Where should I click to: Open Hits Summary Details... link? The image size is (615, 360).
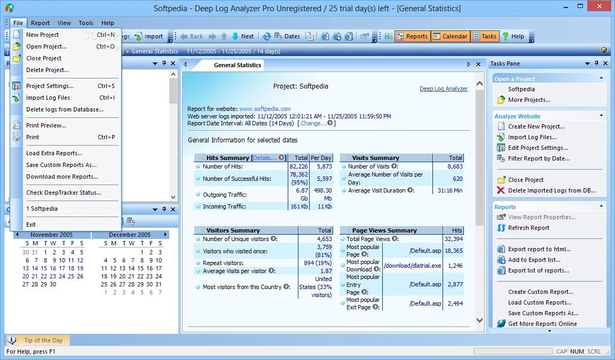[264, 158]
